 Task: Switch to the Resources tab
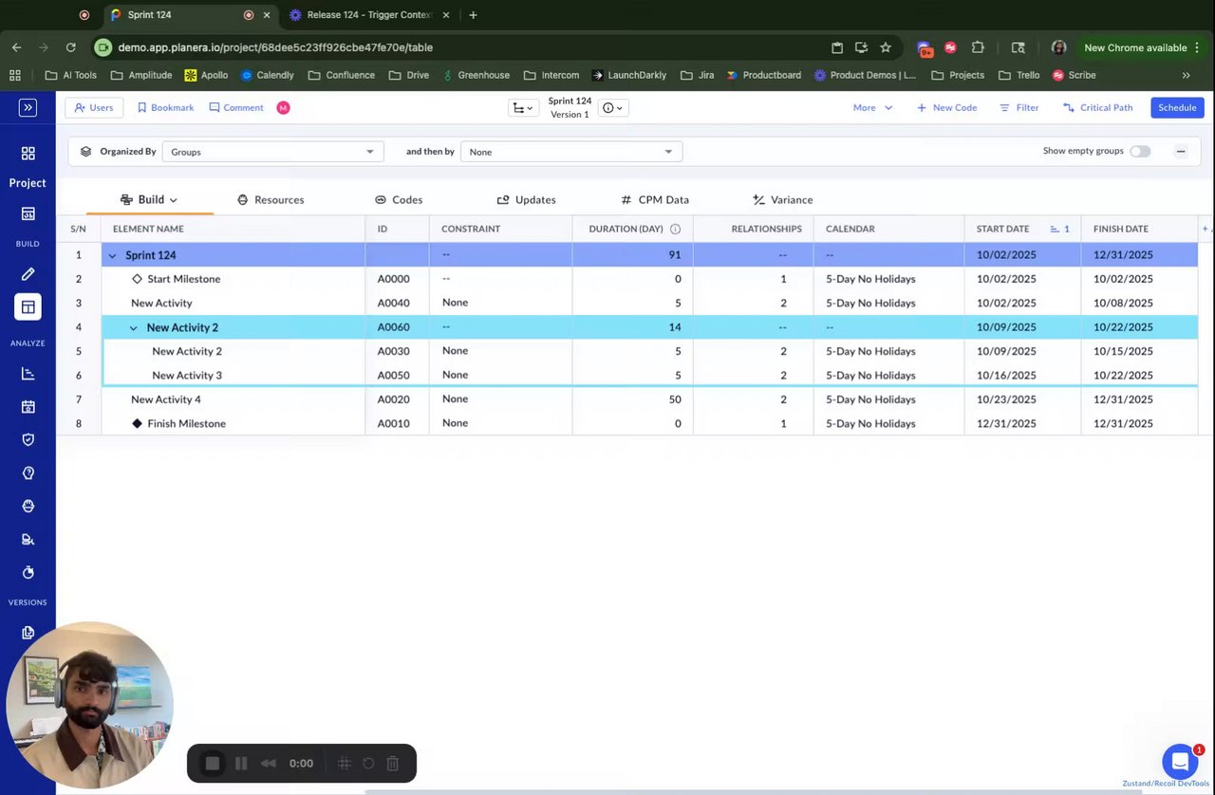tap(271, 200)
